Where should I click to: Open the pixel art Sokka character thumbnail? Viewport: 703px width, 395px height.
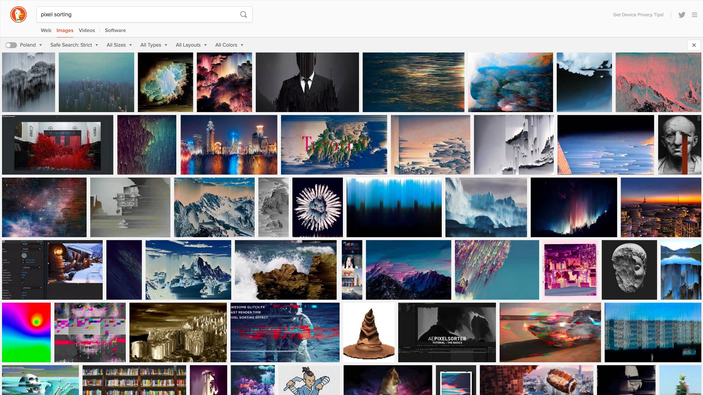point(309,380)
